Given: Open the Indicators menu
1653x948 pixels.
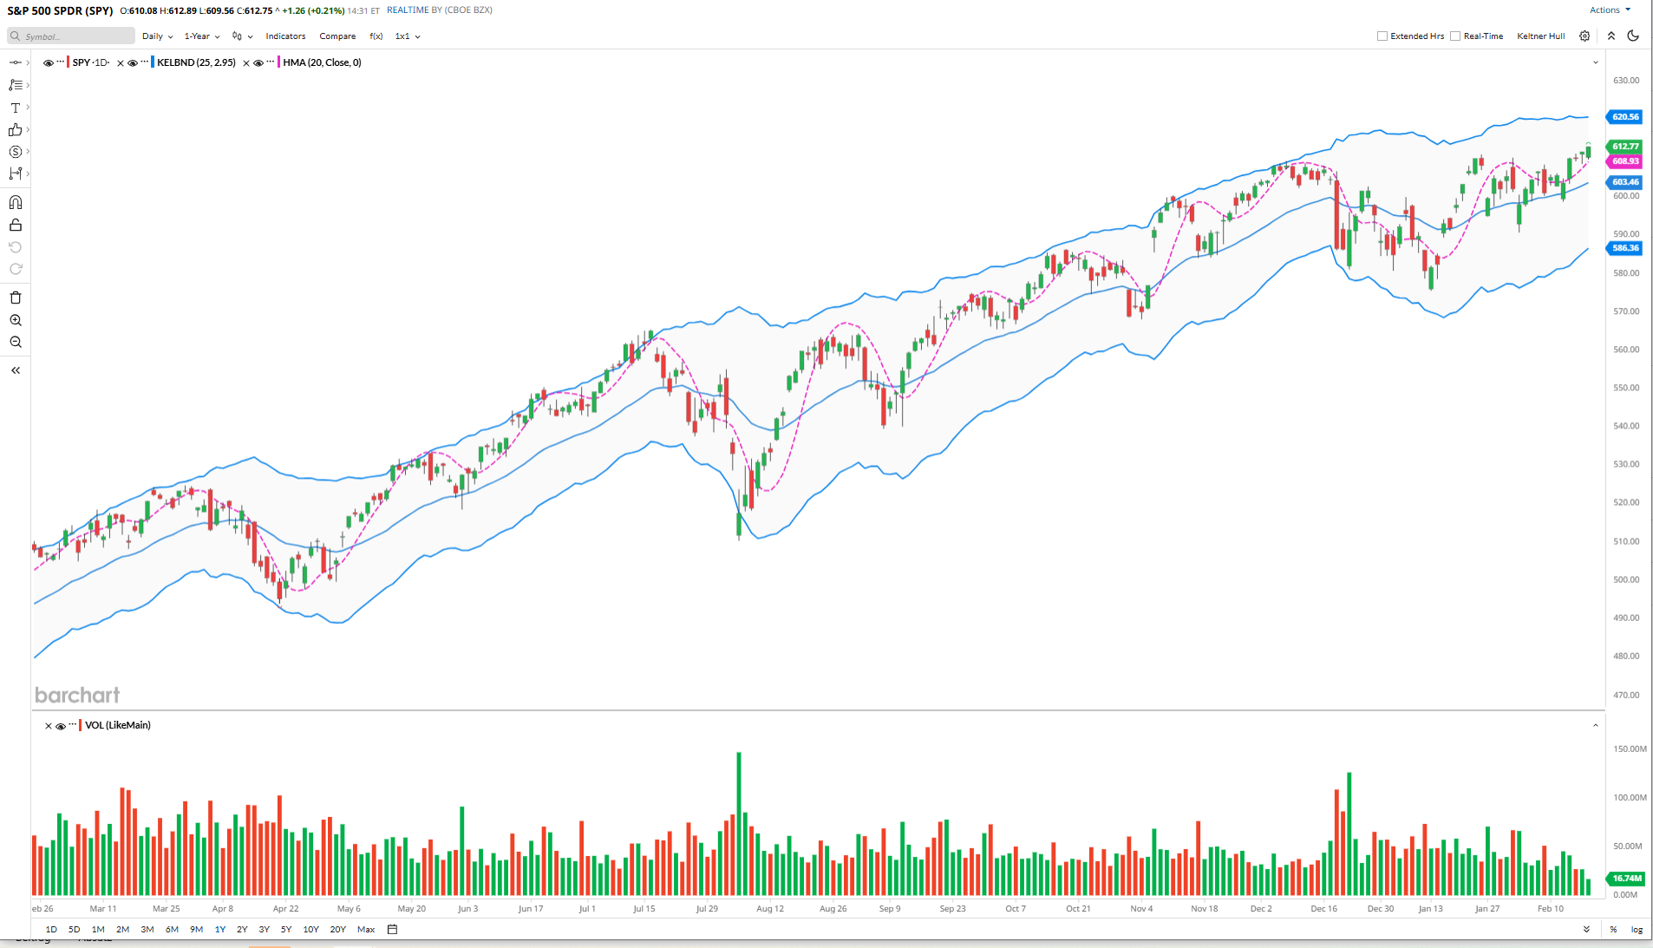Looking at the screenshot, I should (285, 36).
